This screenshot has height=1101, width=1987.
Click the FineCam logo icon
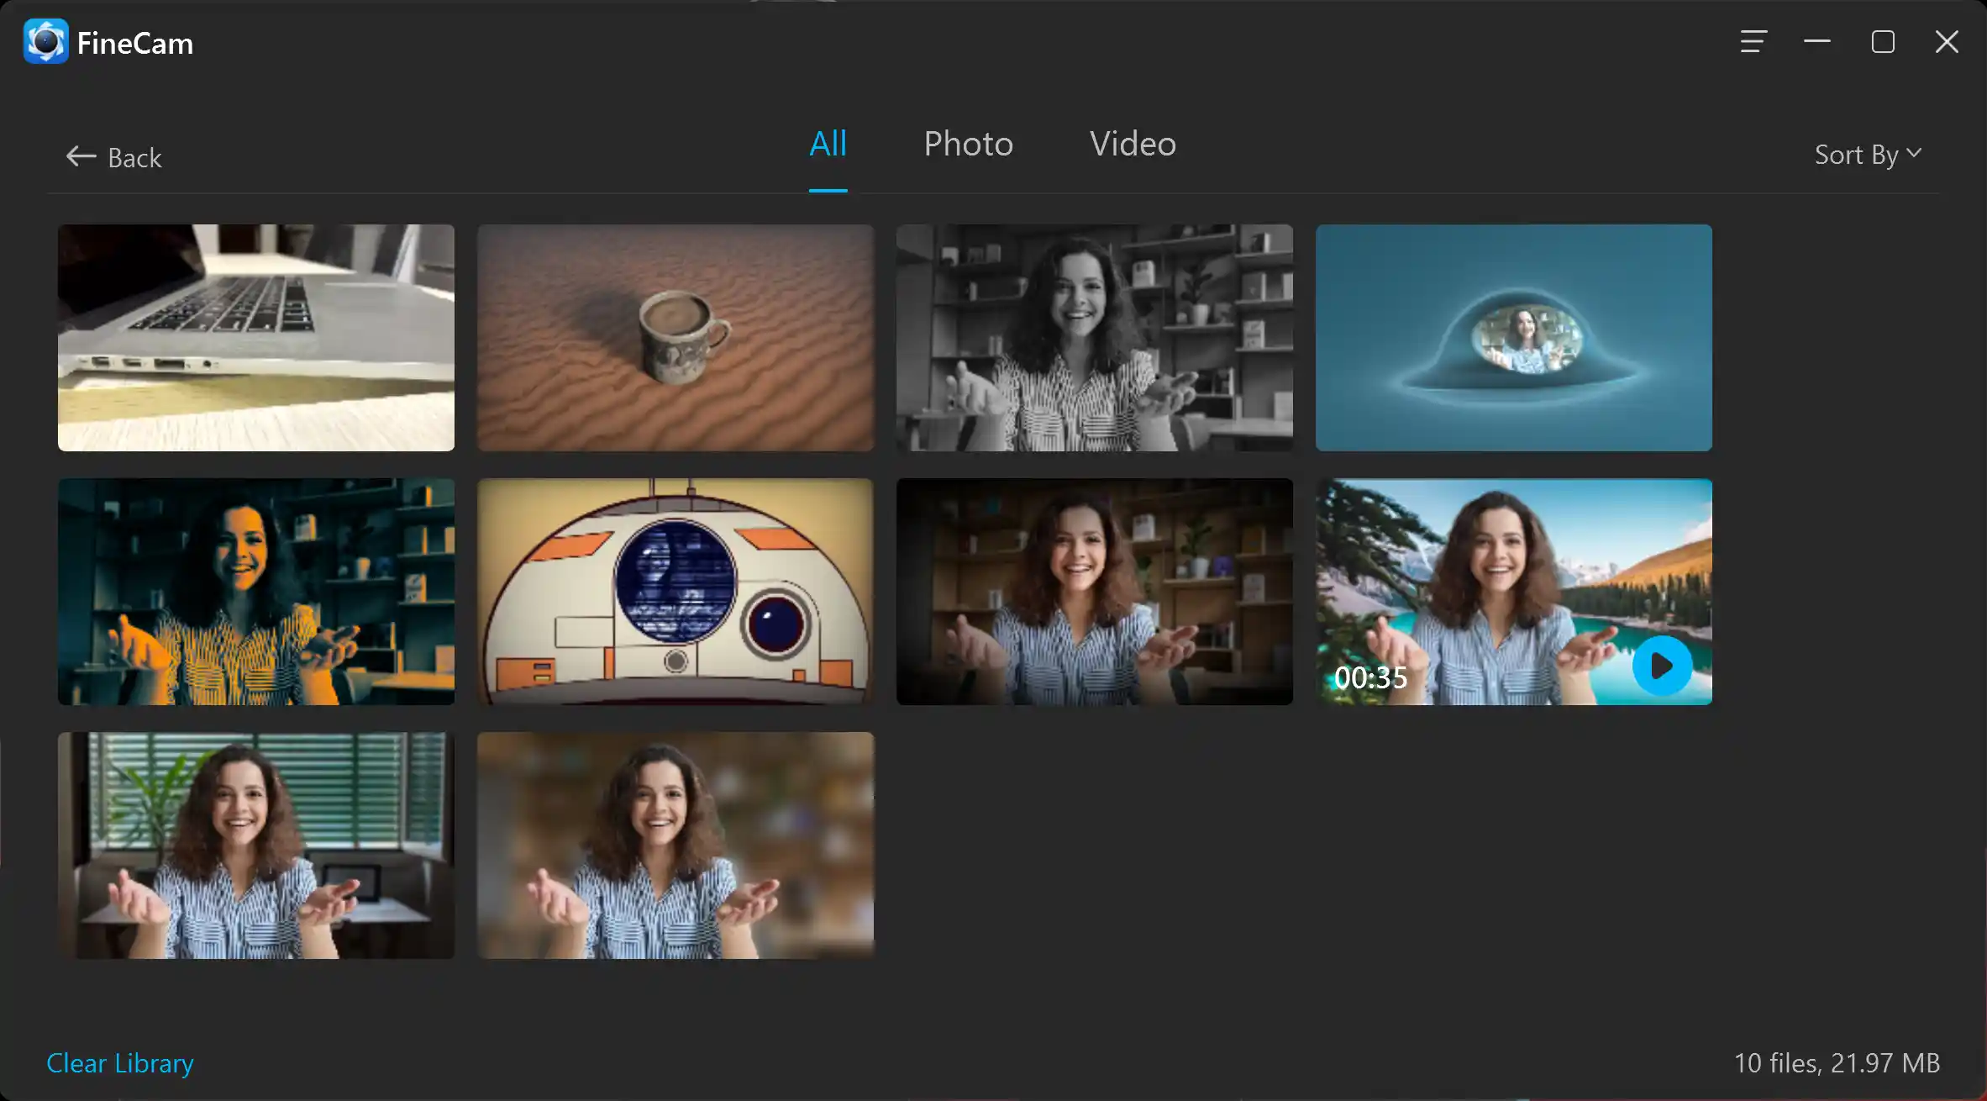45,41
